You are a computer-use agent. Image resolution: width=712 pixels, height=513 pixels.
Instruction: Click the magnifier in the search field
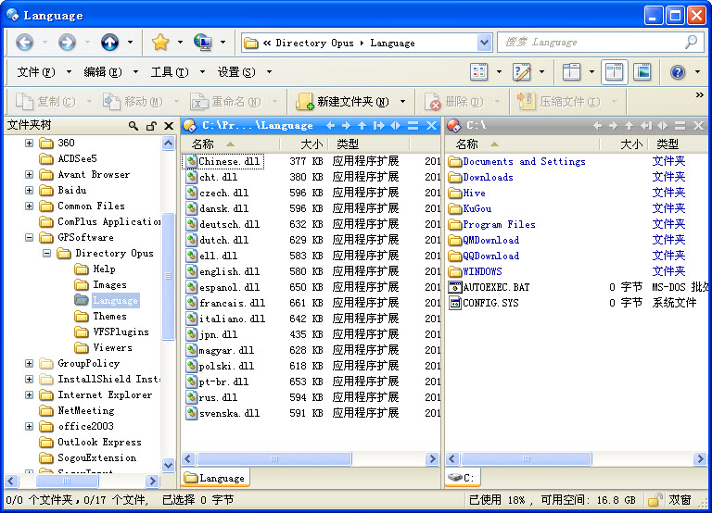pyautogui.click(x=691, y=43)
